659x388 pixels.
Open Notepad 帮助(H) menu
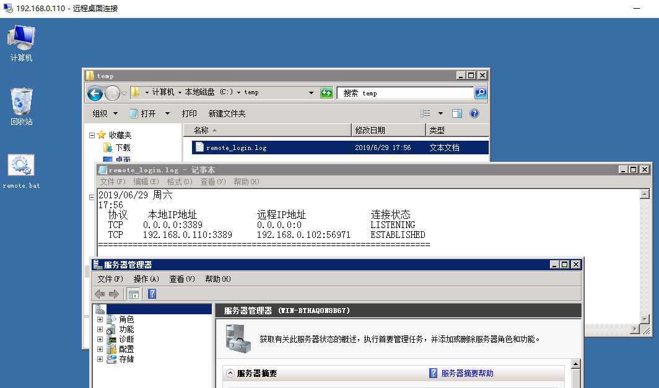click(247, 182)
